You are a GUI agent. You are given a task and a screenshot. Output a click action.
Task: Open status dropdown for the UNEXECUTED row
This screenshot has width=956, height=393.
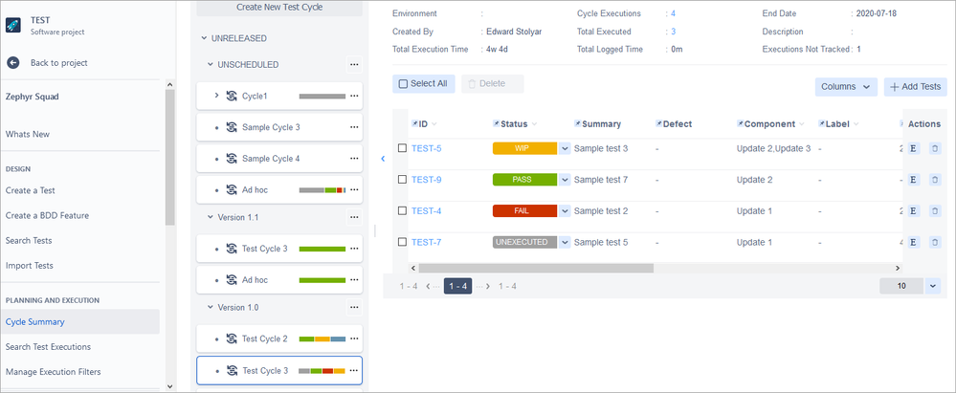(565, 243)
